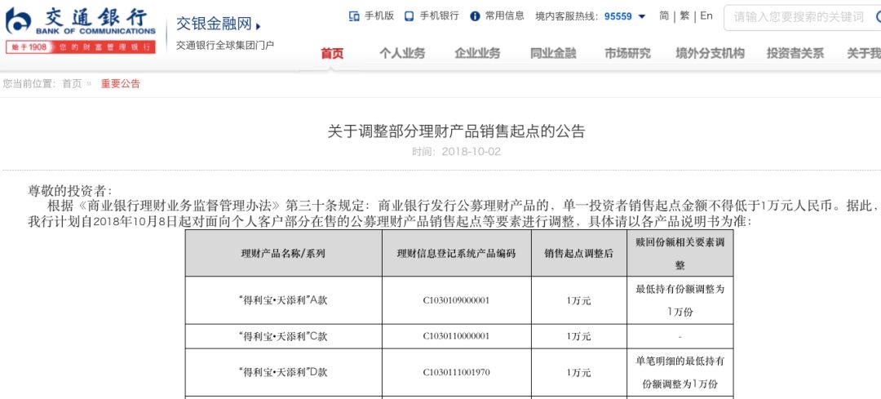Click the 首页 breadcrumb link

click(72, 84)
